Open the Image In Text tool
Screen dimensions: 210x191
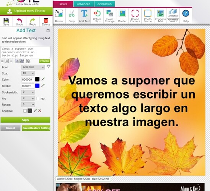point(160,16)
